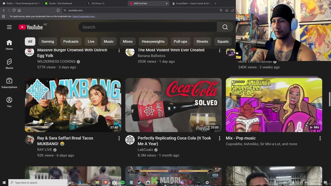Open the Coca Cola Solved thumbnail

click(x=173, y=105)
